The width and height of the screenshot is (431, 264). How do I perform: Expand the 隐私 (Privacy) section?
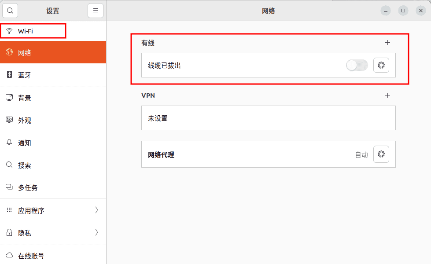pos(26,233)
